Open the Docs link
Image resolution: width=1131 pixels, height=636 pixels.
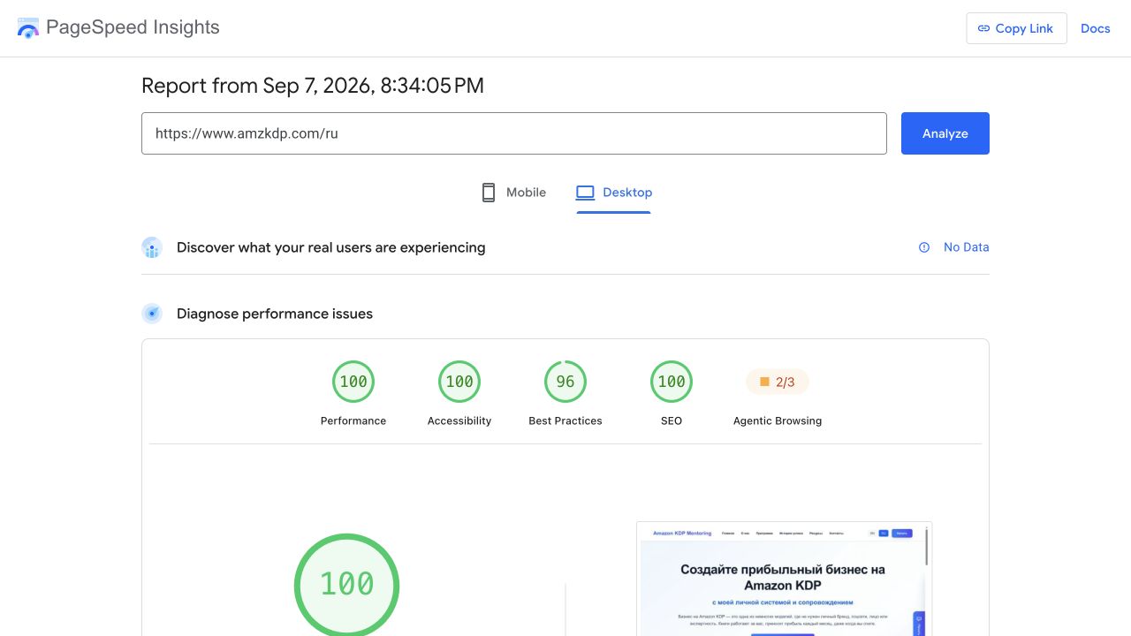[1095, 28]
